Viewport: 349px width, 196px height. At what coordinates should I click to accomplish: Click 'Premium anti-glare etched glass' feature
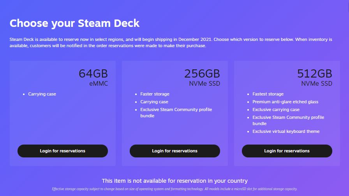(286, 102)
